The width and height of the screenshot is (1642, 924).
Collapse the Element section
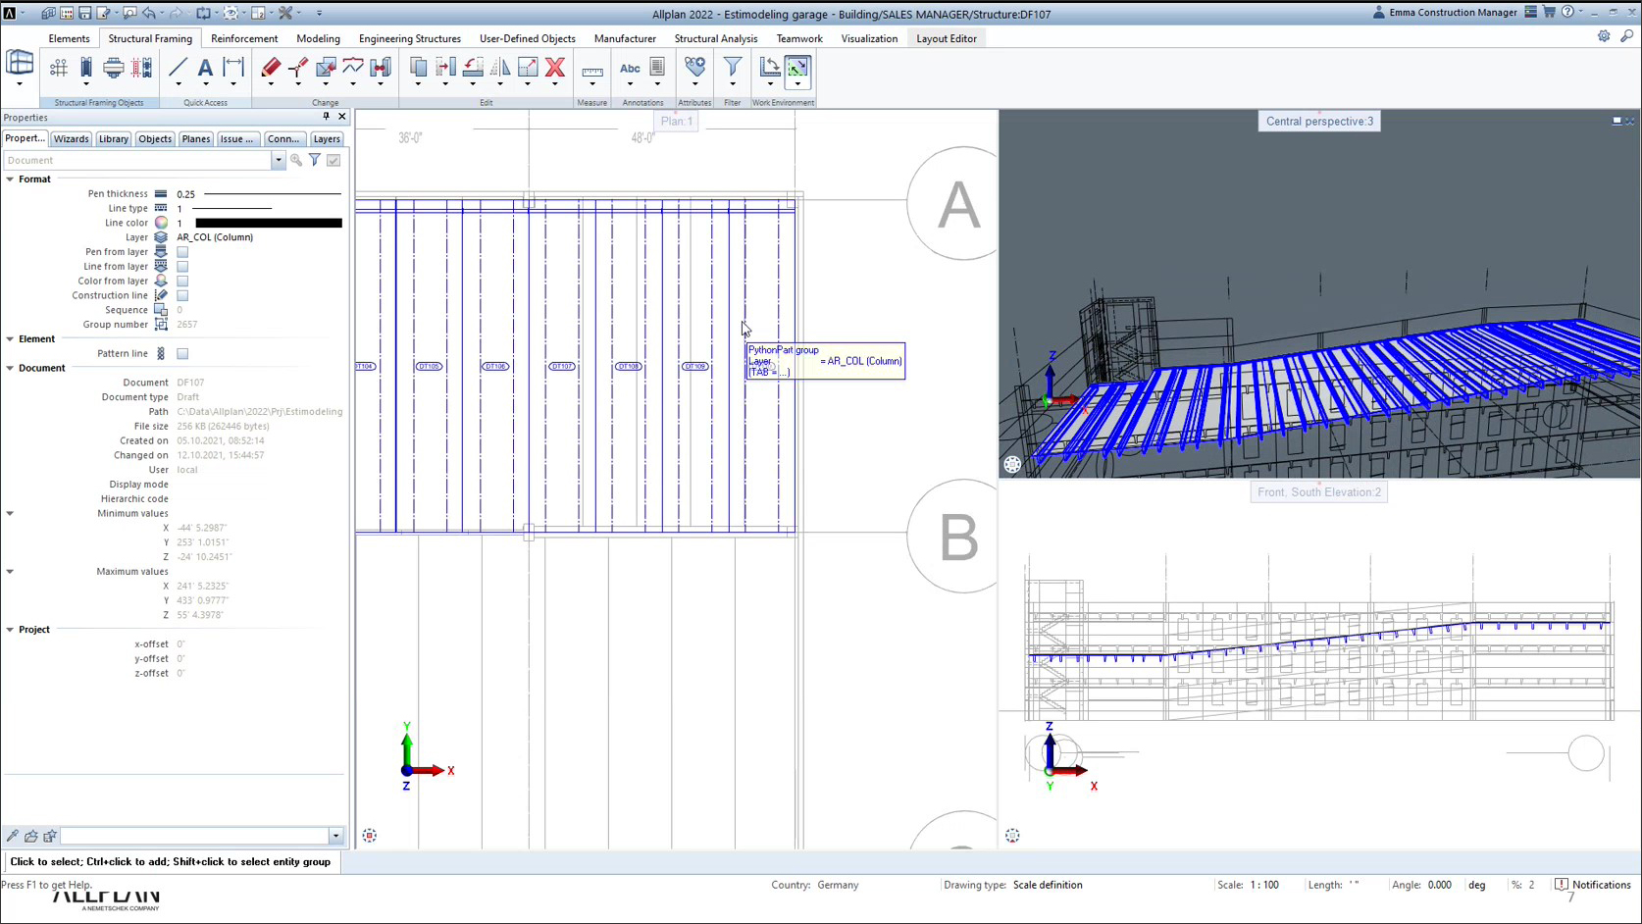tap(10, 339)
